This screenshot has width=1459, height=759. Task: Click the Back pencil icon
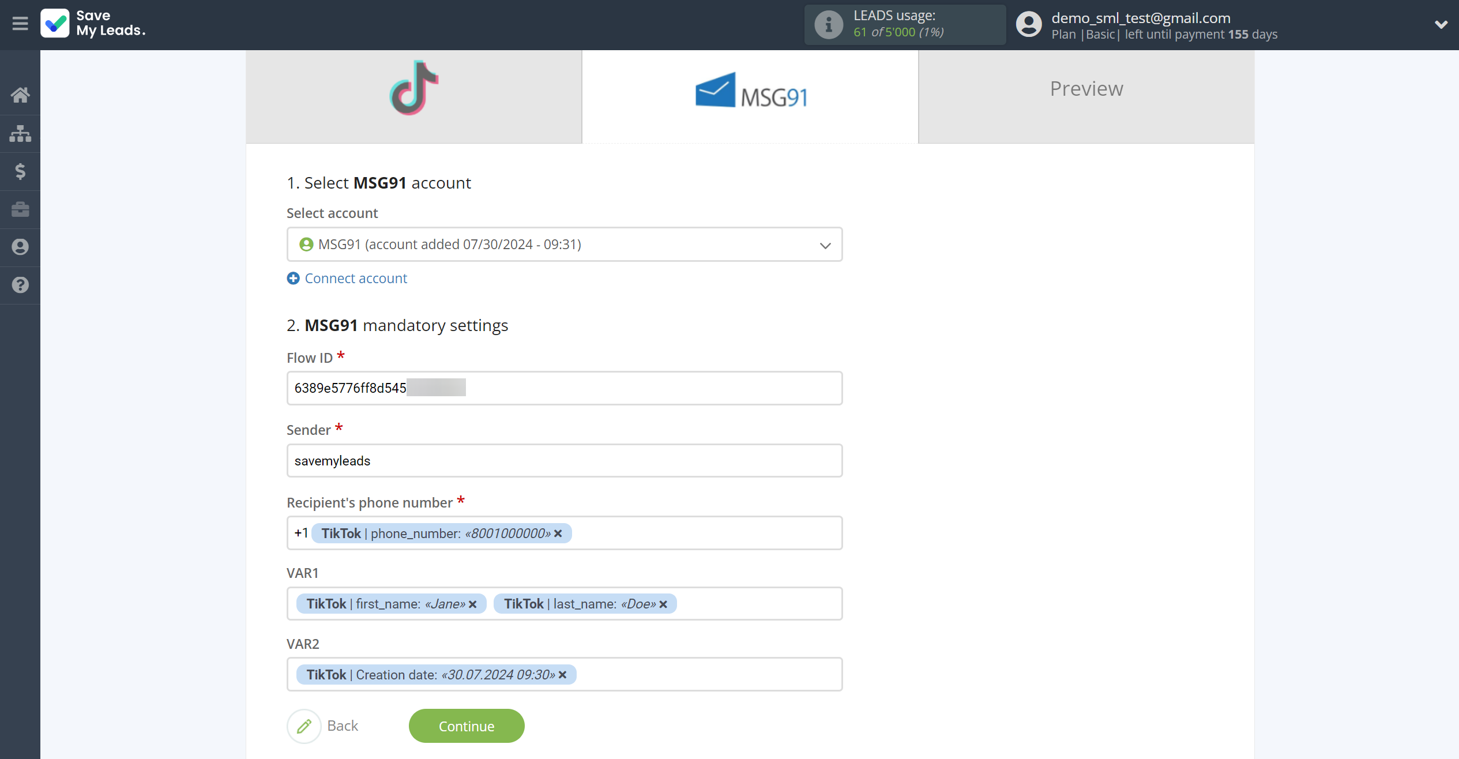304,726
